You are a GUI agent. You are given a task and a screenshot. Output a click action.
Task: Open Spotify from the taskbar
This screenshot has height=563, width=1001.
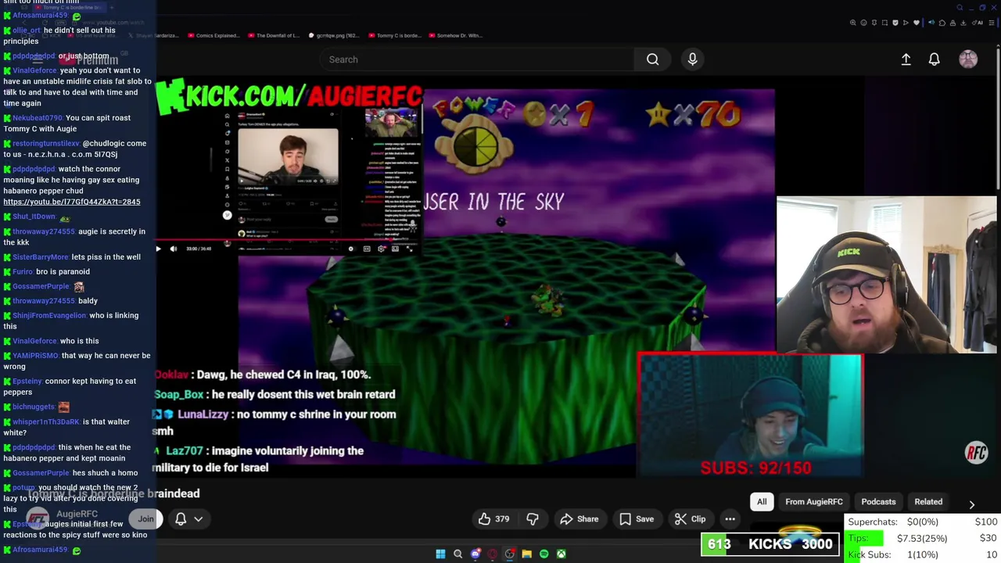tap(544, 554)
